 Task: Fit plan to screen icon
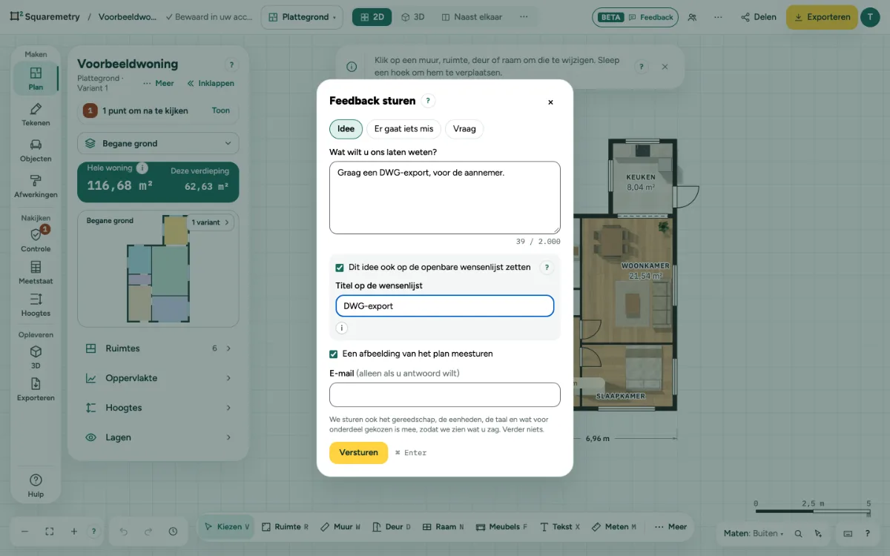pyautogui.click(x=50, y=532)
